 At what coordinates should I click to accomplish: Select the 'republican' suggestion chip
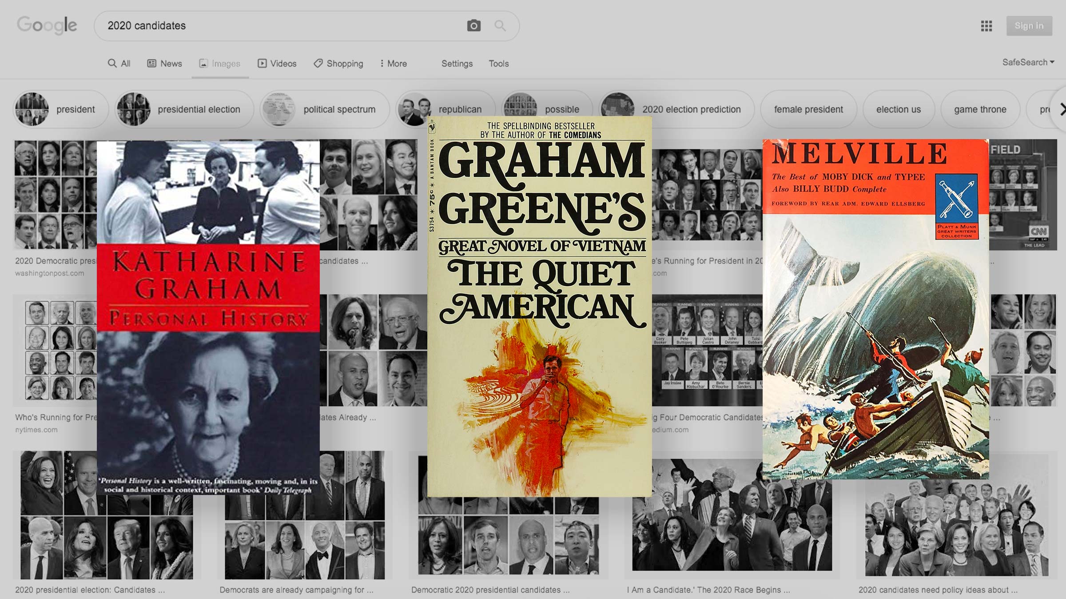460,109
